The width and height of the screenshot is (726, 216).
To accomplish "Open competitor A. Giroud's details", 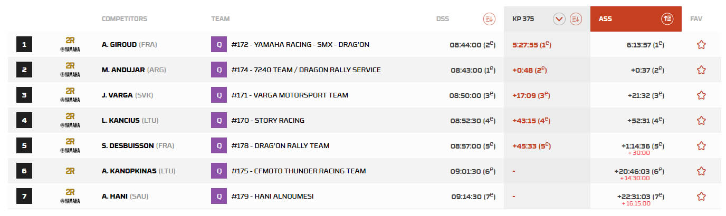I will tap(119, 45).
